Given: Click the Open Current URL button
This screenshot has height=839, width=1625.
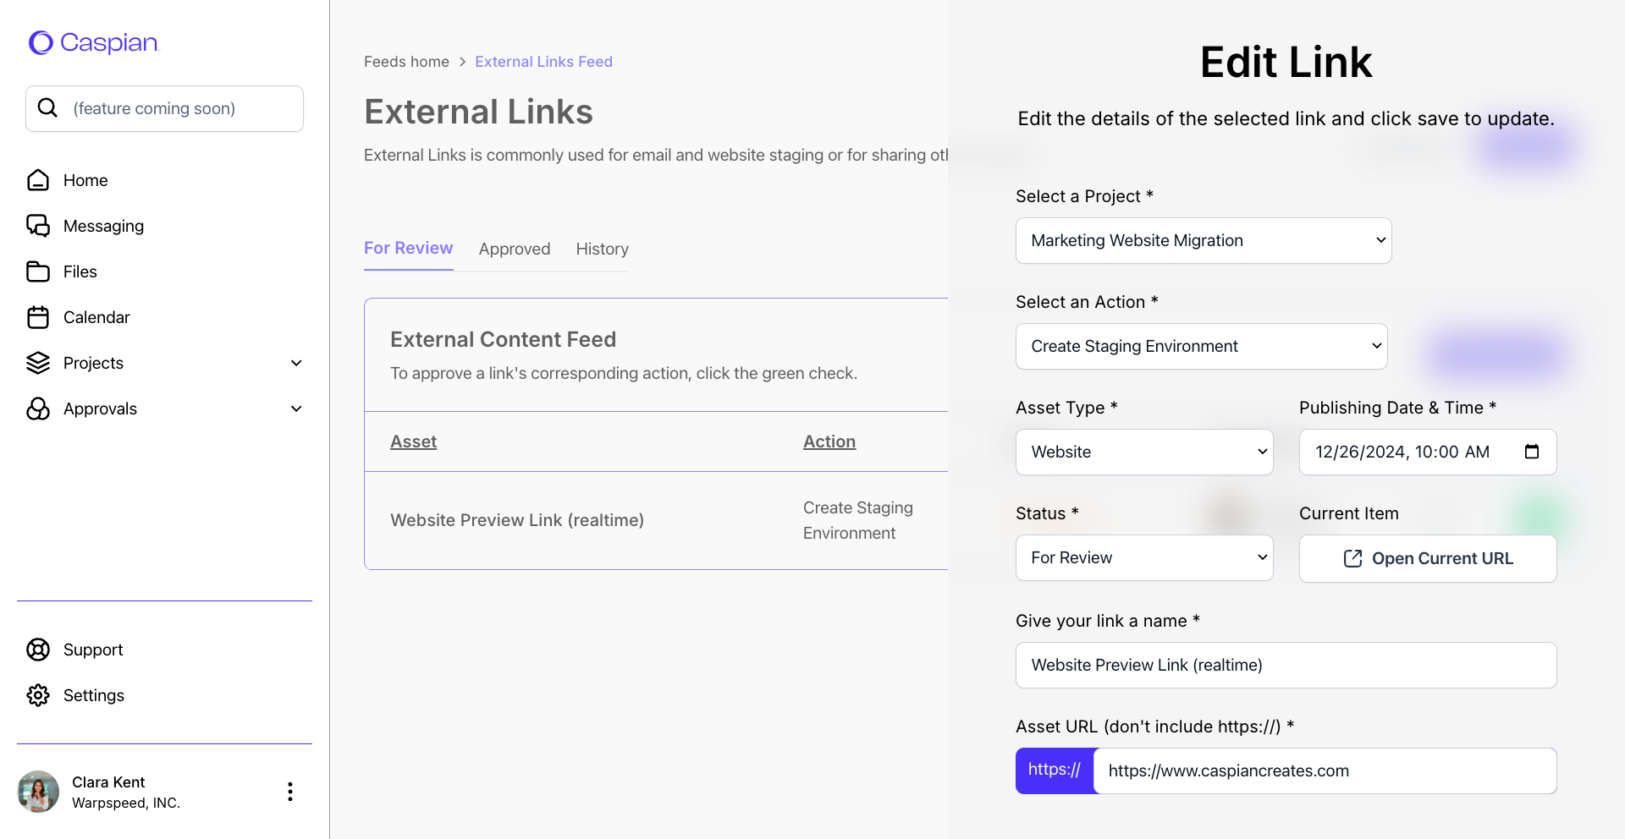Looking at the screenshot, I should point(1428,558).
